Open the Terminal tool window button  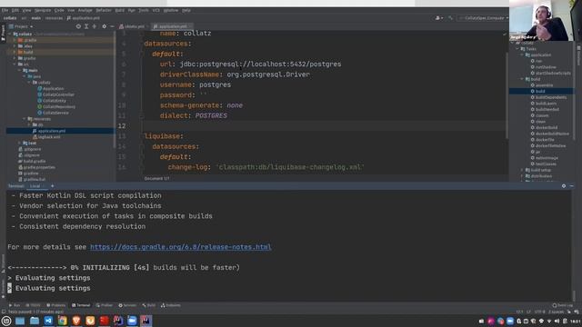coord(81,305)
